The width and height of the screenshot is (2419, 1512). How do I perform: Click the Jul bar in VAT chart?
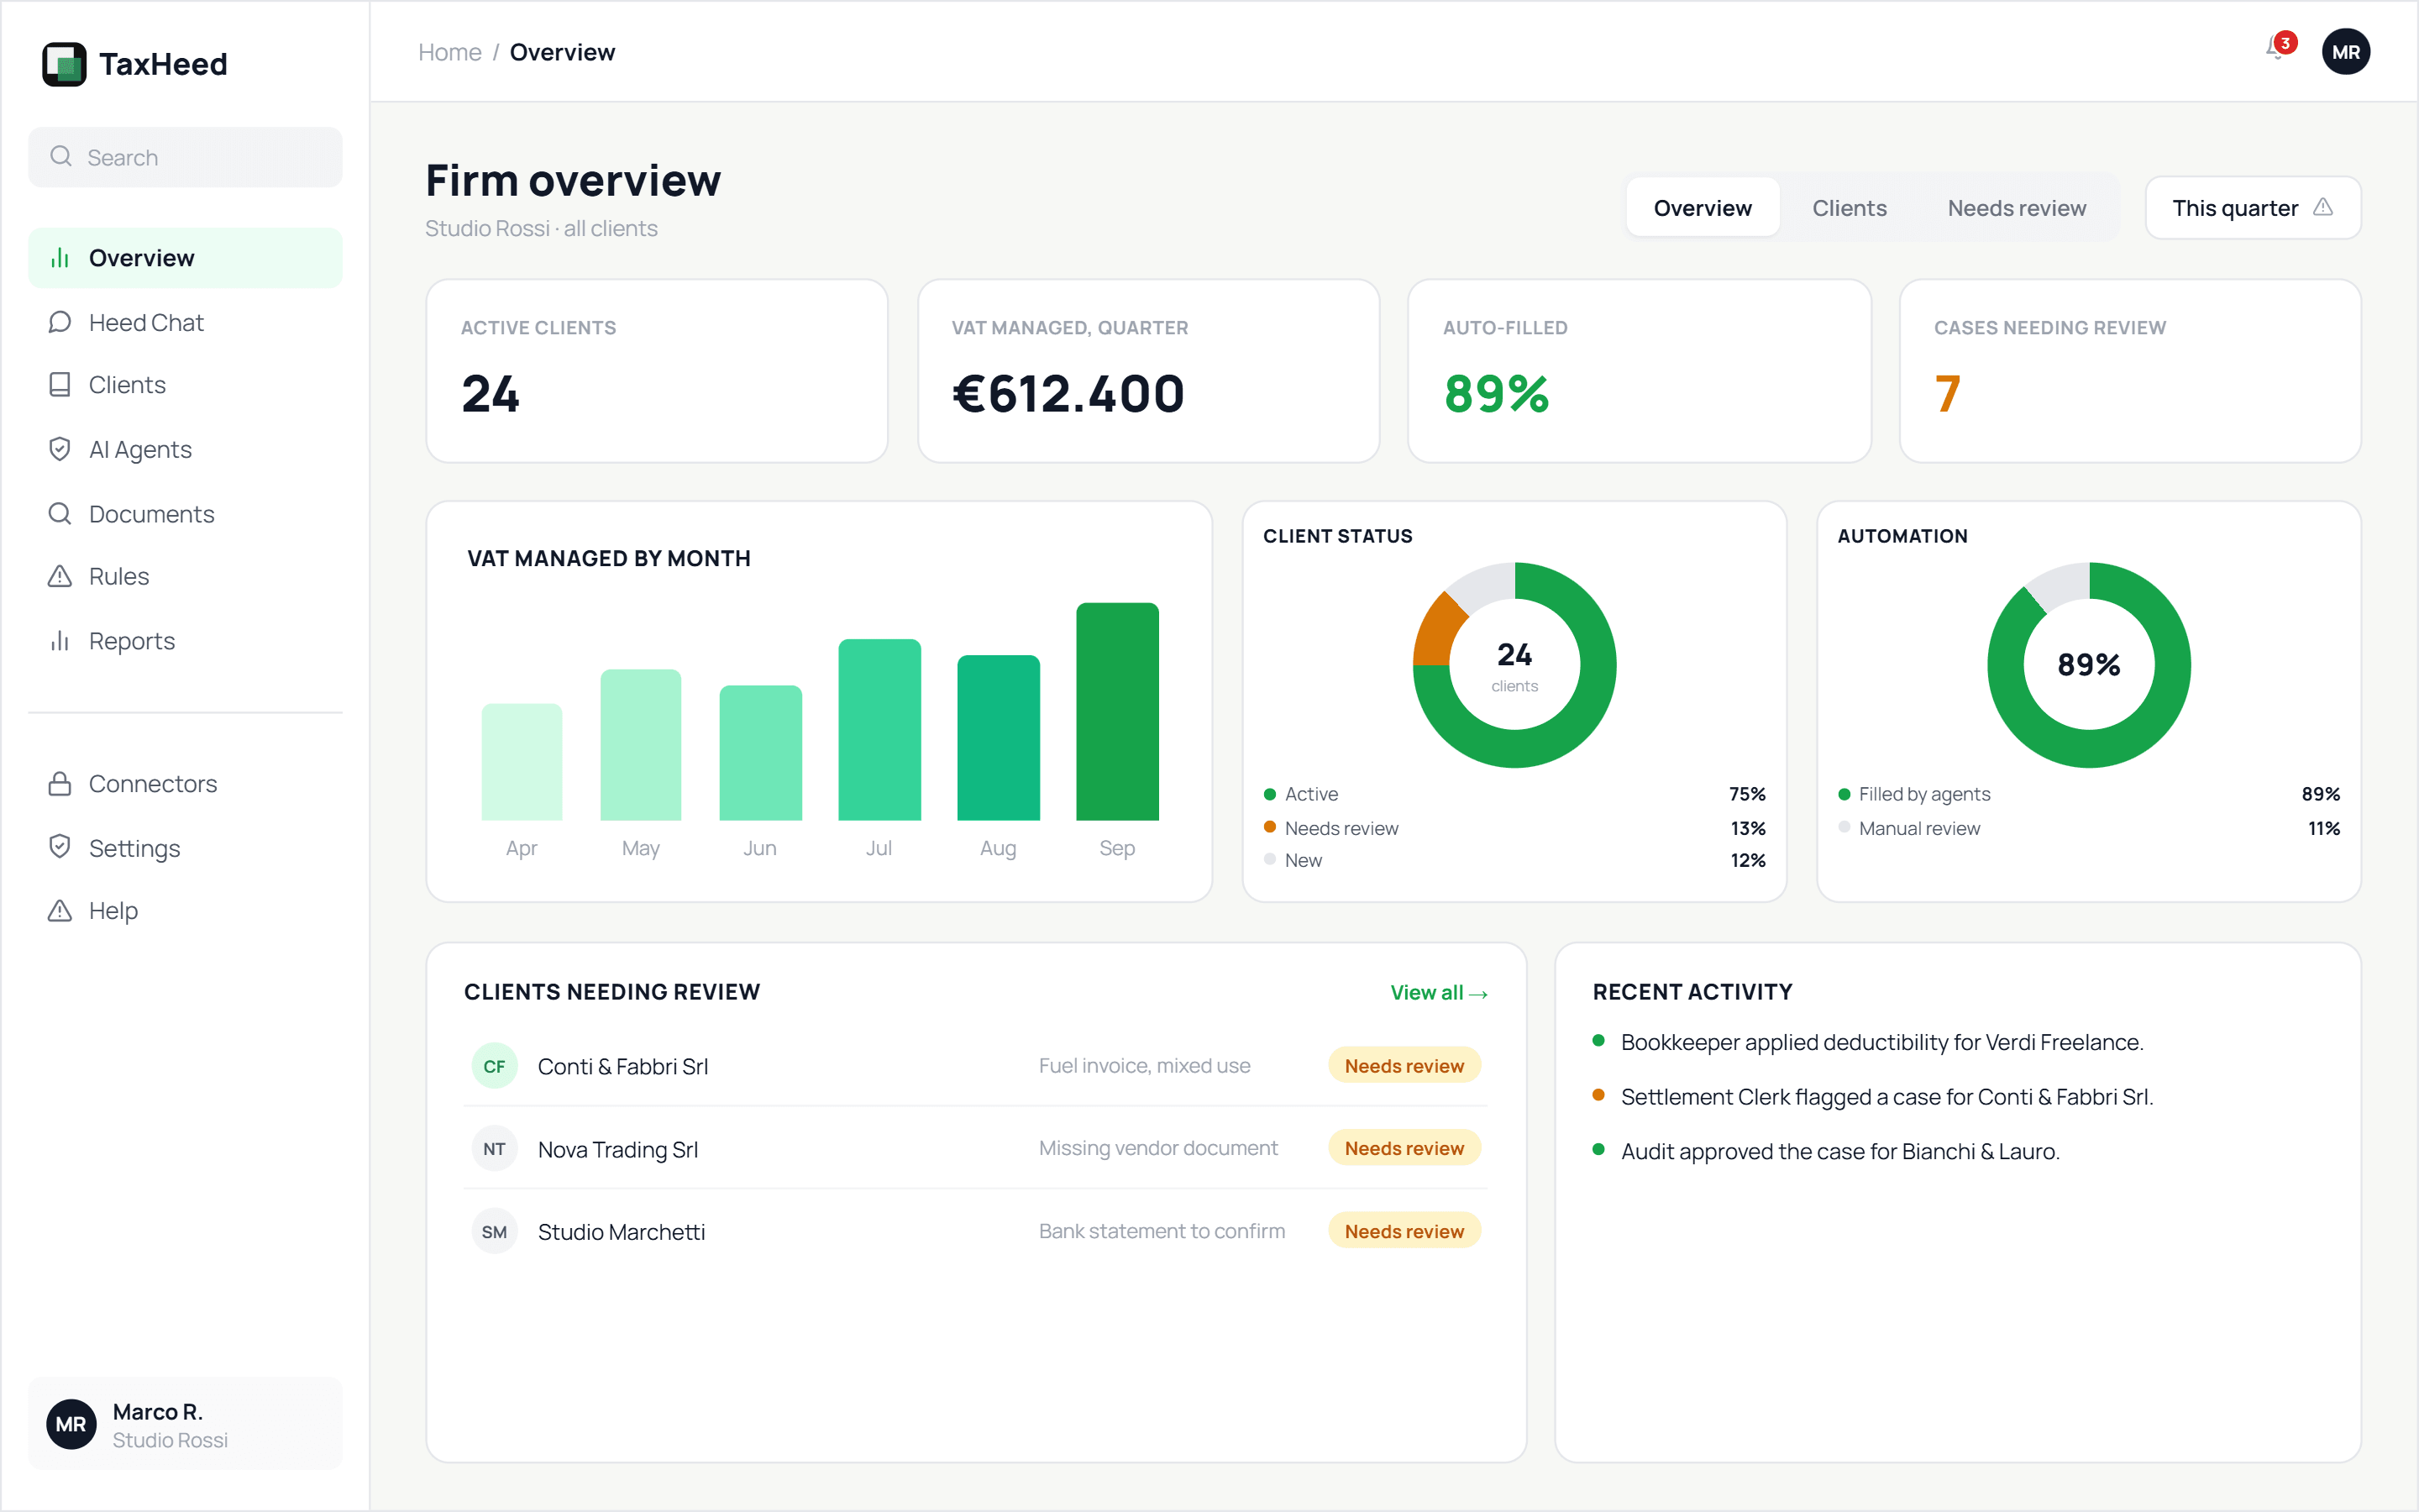[x=879, y=729]
